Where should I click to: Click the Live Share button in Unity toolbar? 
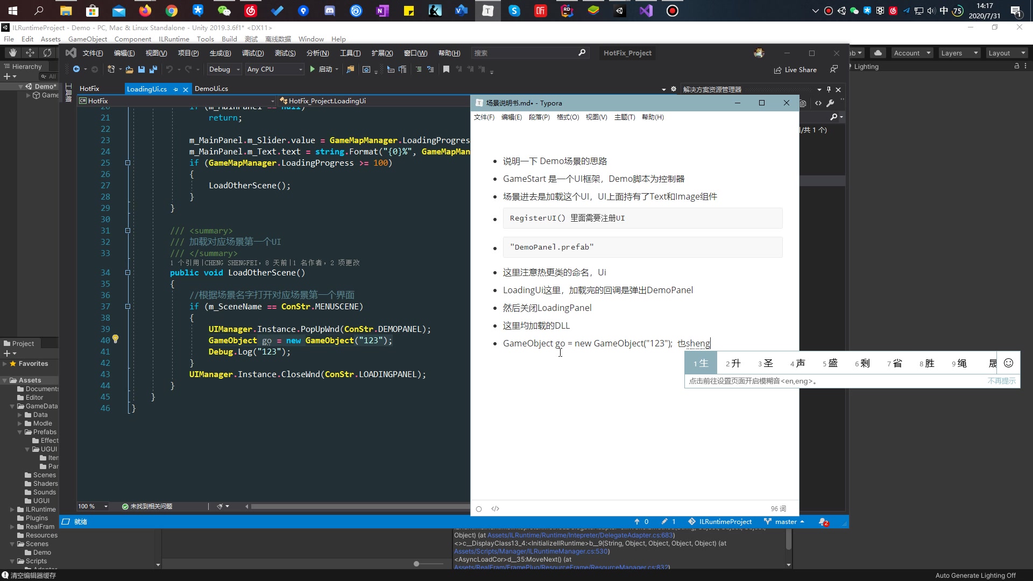coord(795,69)
